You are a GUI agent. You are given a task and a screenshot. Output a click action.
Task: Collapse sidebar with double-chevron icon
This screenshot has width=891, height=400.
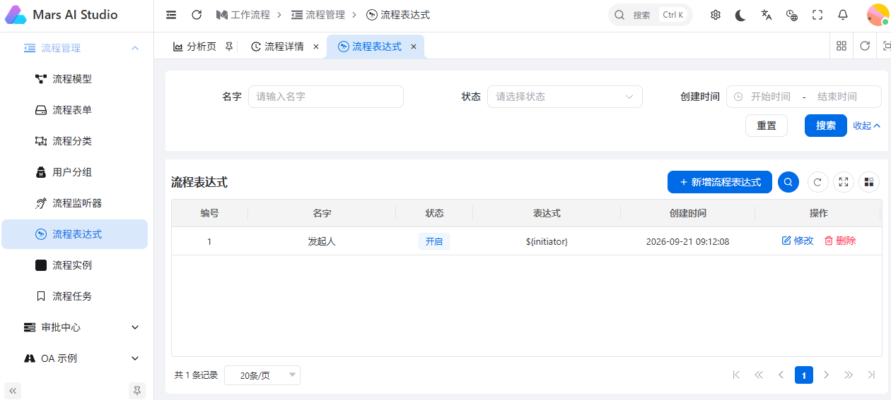coord(13,390)
